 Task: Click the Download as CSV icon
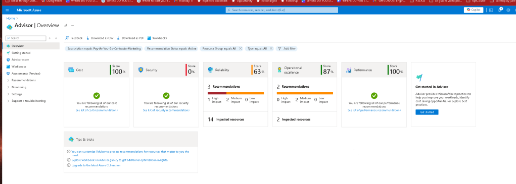(x=88, y=38)
